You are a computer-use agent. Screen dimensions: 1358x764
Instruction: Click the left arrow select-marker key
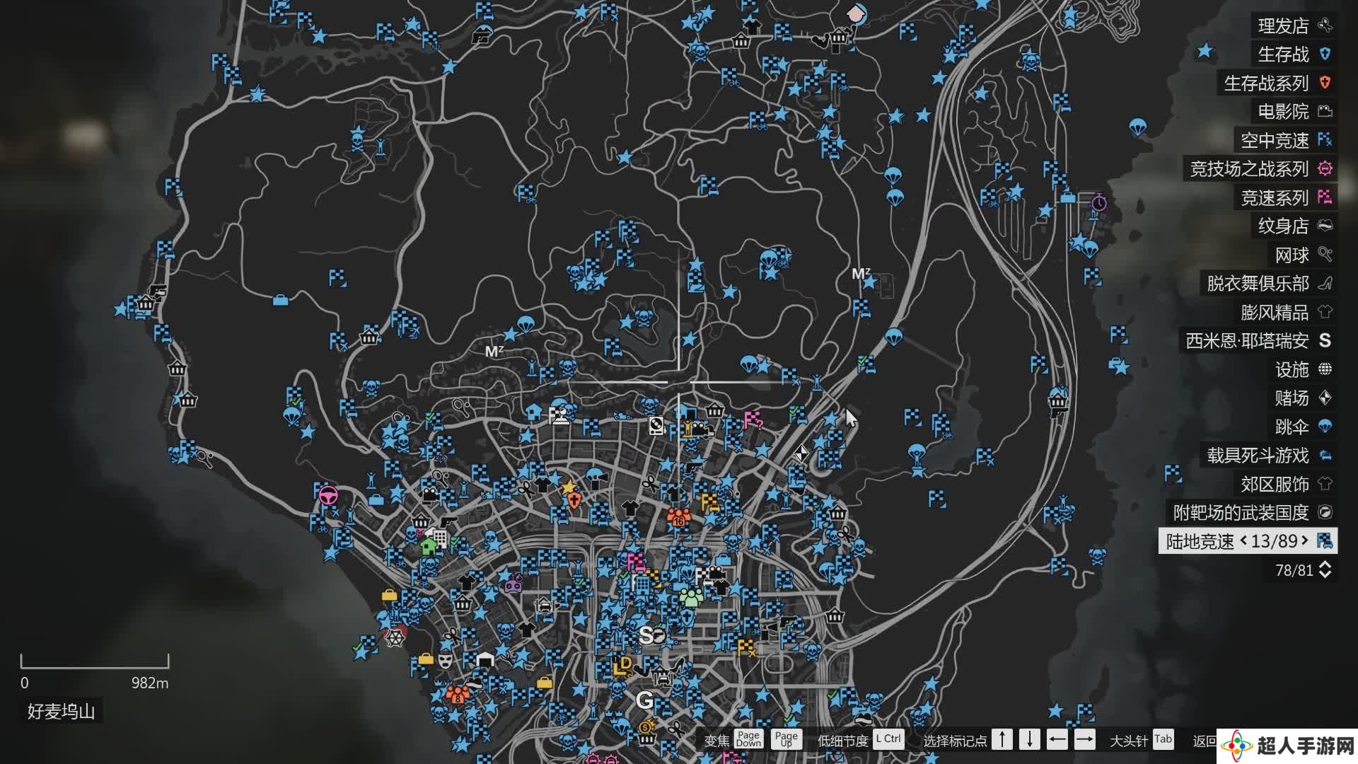click(x=1057, y=739)
